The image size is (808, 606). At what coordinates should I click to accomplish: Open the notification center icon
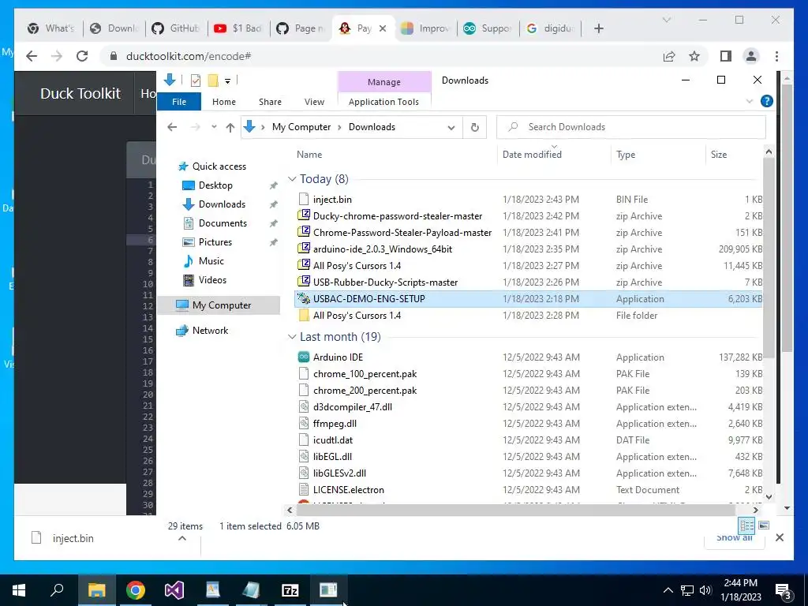click(784, 591)
